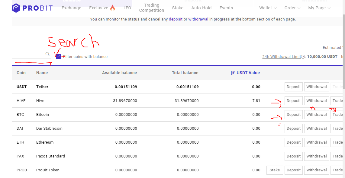Click Deposit for Ethereum

(x=294, y=142)
